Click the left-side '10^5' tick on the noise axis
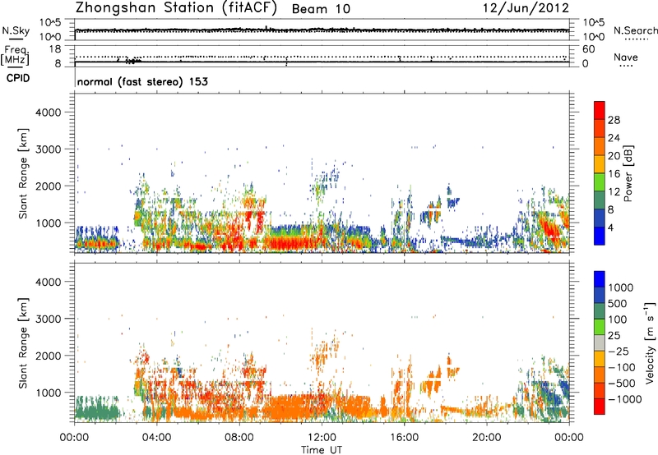The width and height of the screenshot is (658, 455). point(50,23)
